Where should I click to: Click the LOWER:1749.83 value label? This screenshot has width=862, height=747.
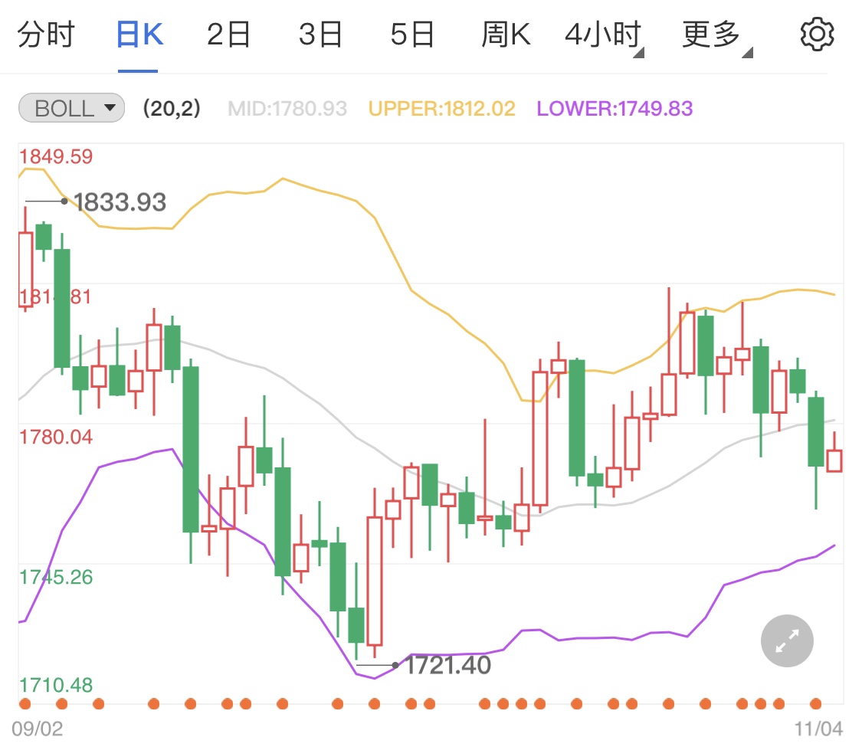(x=615, y=108)
